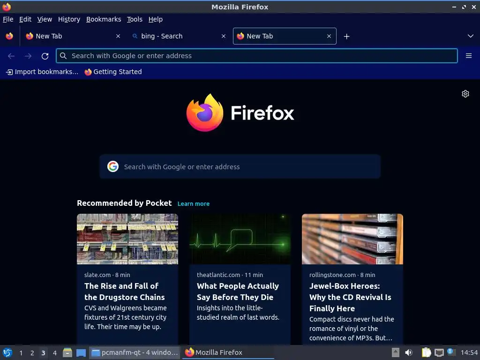Open the network connection tray icon

coord(439,352)
